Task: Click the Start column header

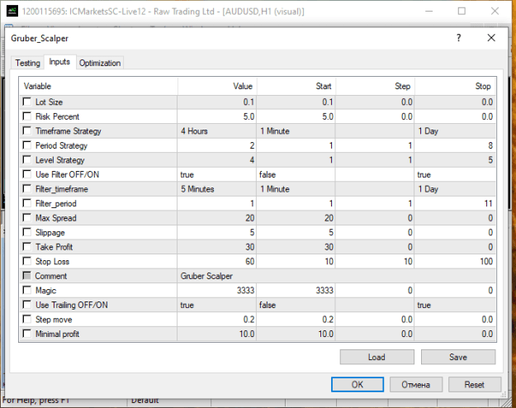Action: coord(296,86)
